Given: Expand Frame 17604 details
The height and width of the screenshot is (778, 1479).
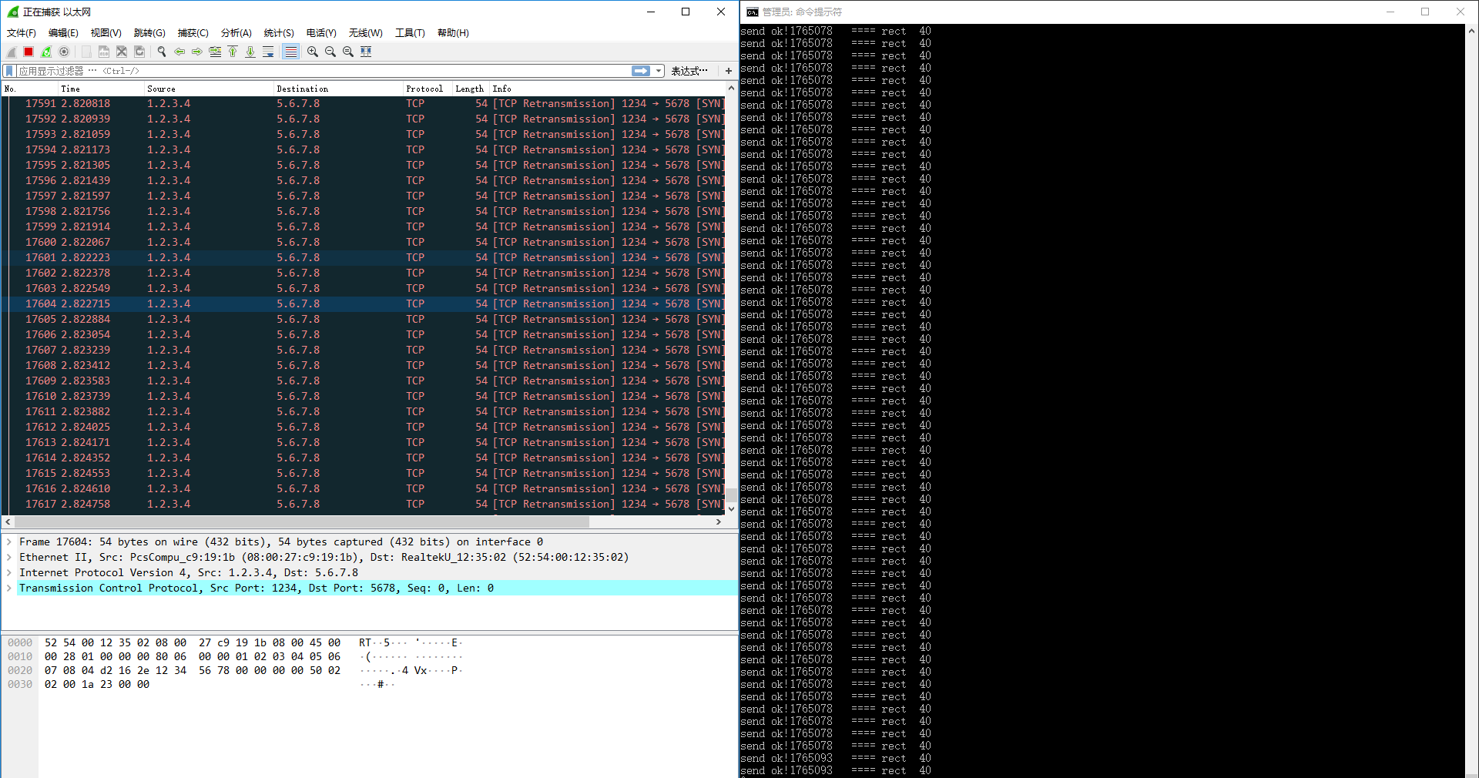Looking at the screenshot, I should [x=9, y=542].
